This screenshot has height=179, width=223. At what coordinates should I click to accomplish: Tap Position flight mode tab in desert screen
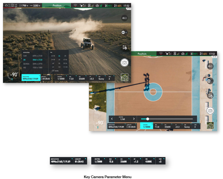(x=57, y=5)
